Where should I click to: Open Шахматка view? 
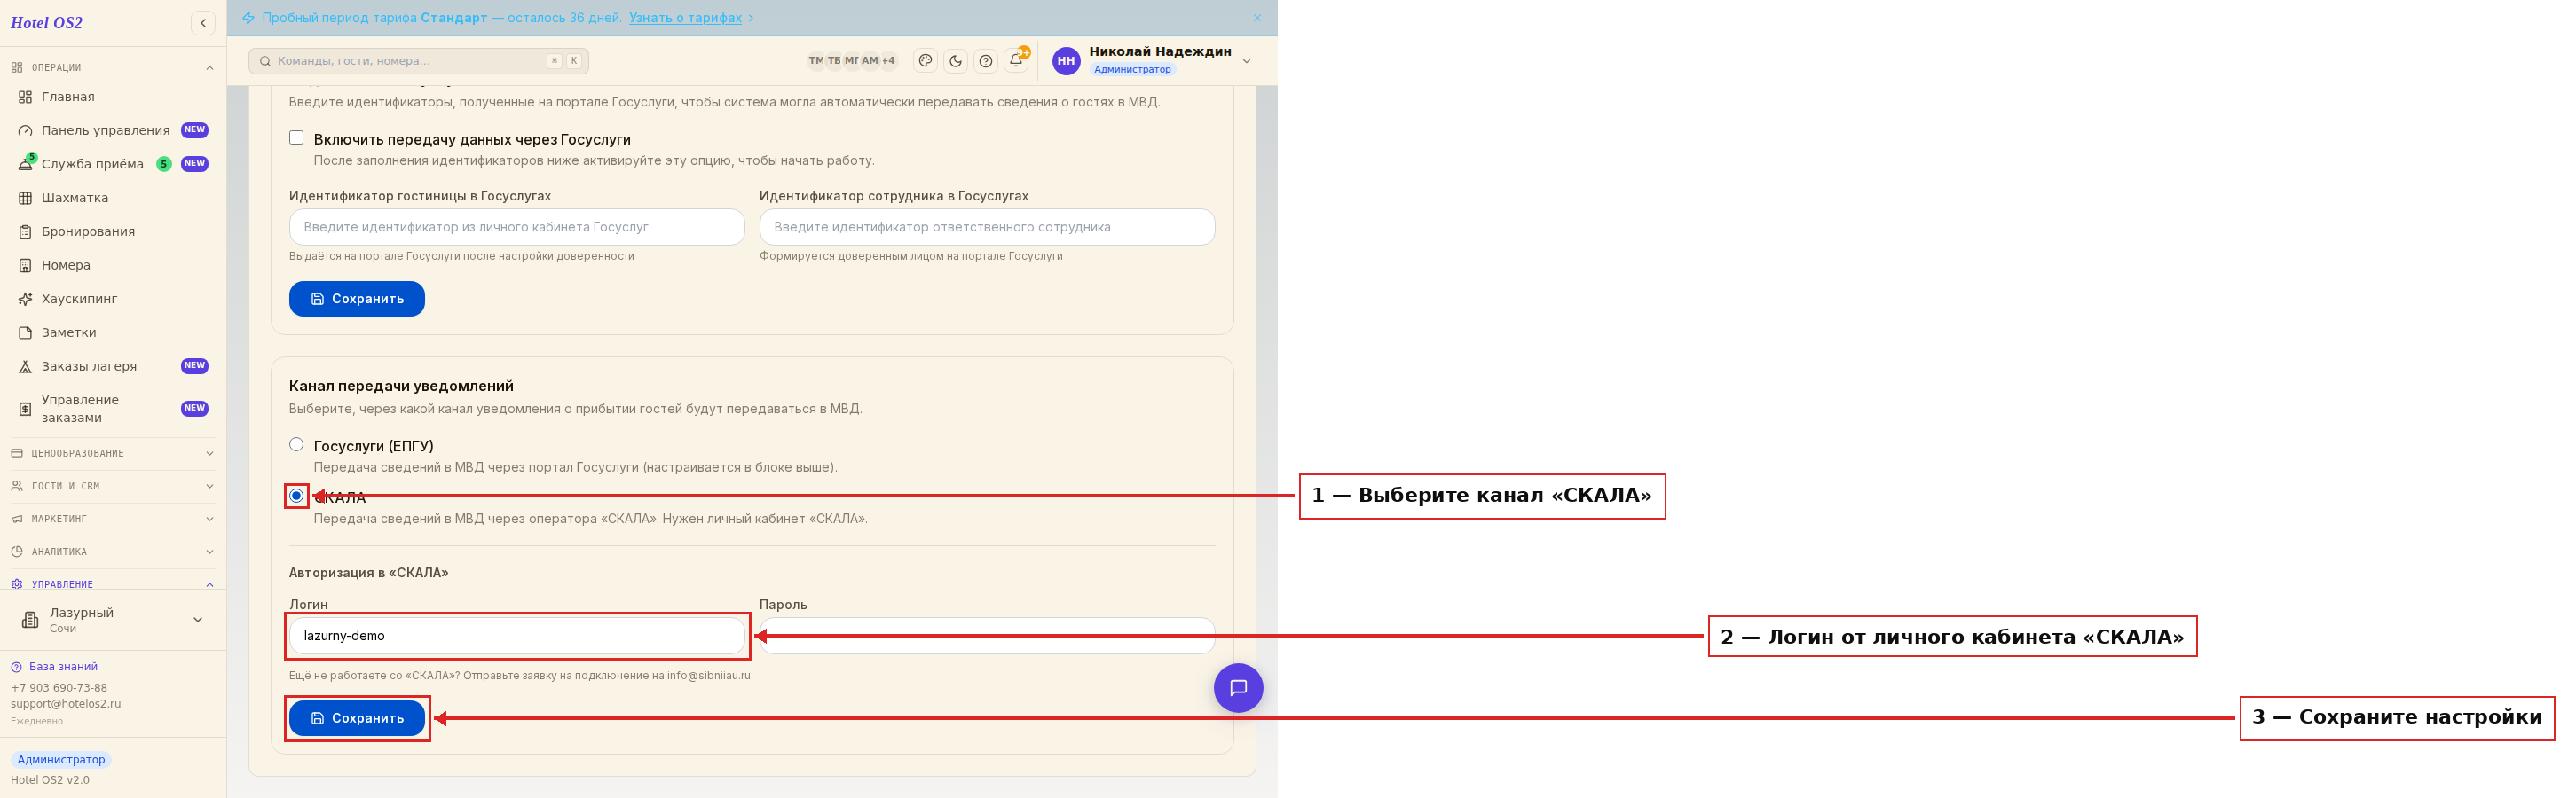click(x=113, y=198)
